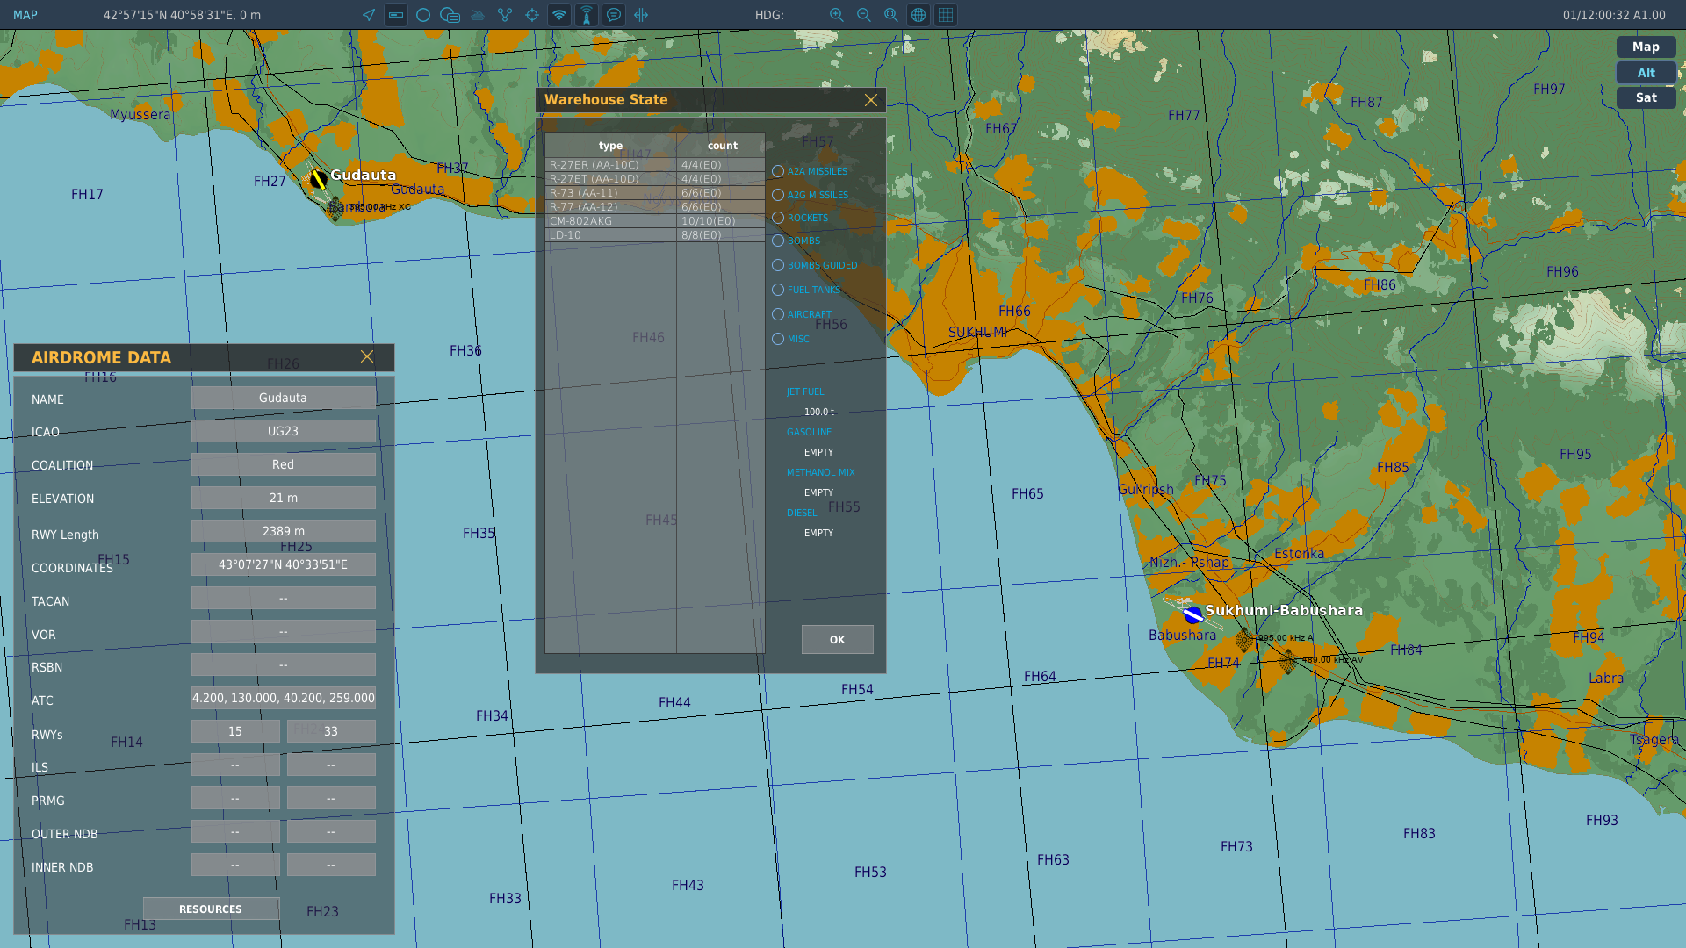This screenshot has width=1686, height=948.
Task: Switch map view to Alt mode
Action: 1646,73
